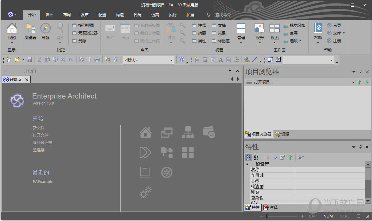Click the save disk toolbar icon
The image size is (372, 221).
pyautogui.click(x=29, y=60)
